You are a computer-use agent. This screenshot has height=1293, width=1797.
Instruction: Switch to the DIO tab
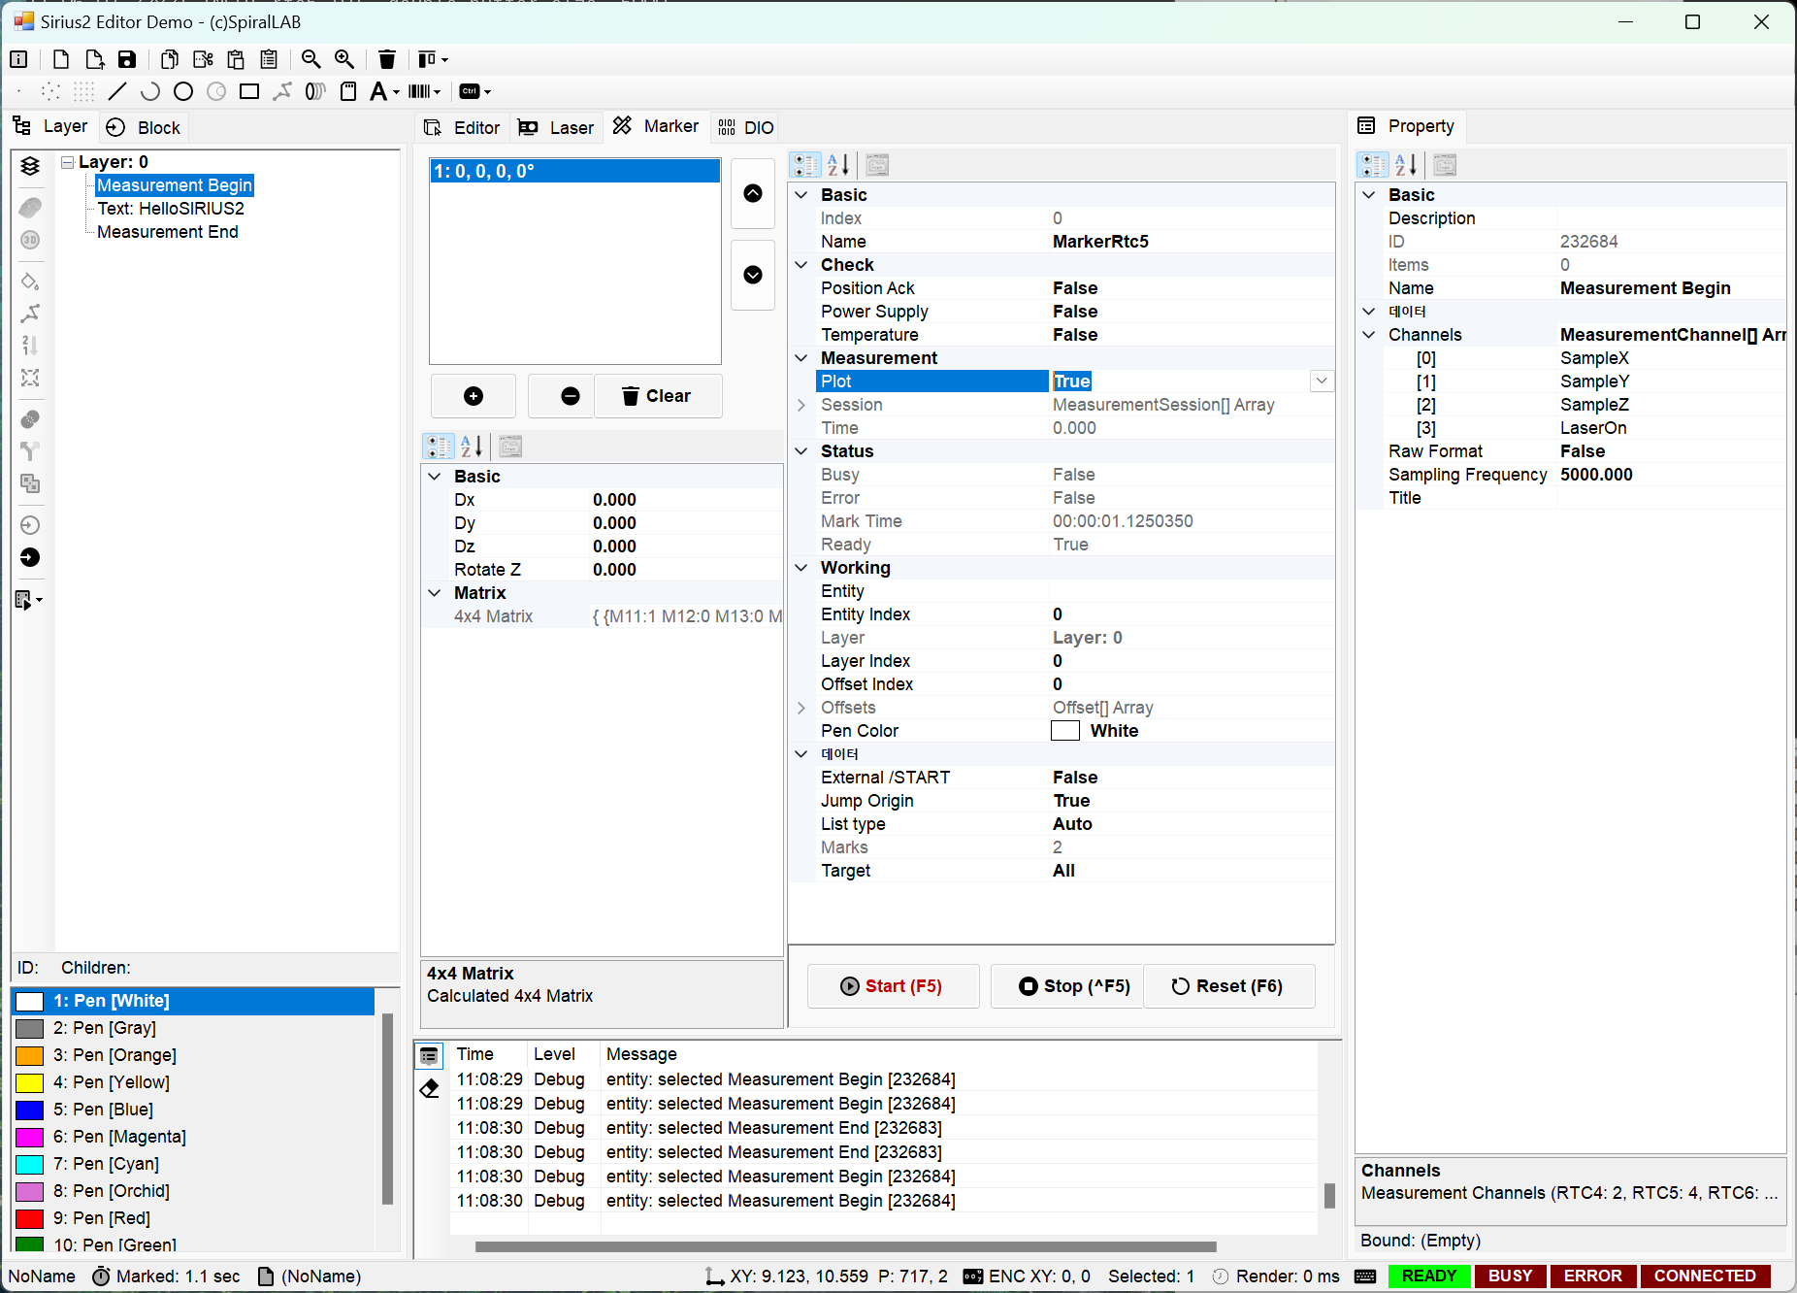coord(746,127)
